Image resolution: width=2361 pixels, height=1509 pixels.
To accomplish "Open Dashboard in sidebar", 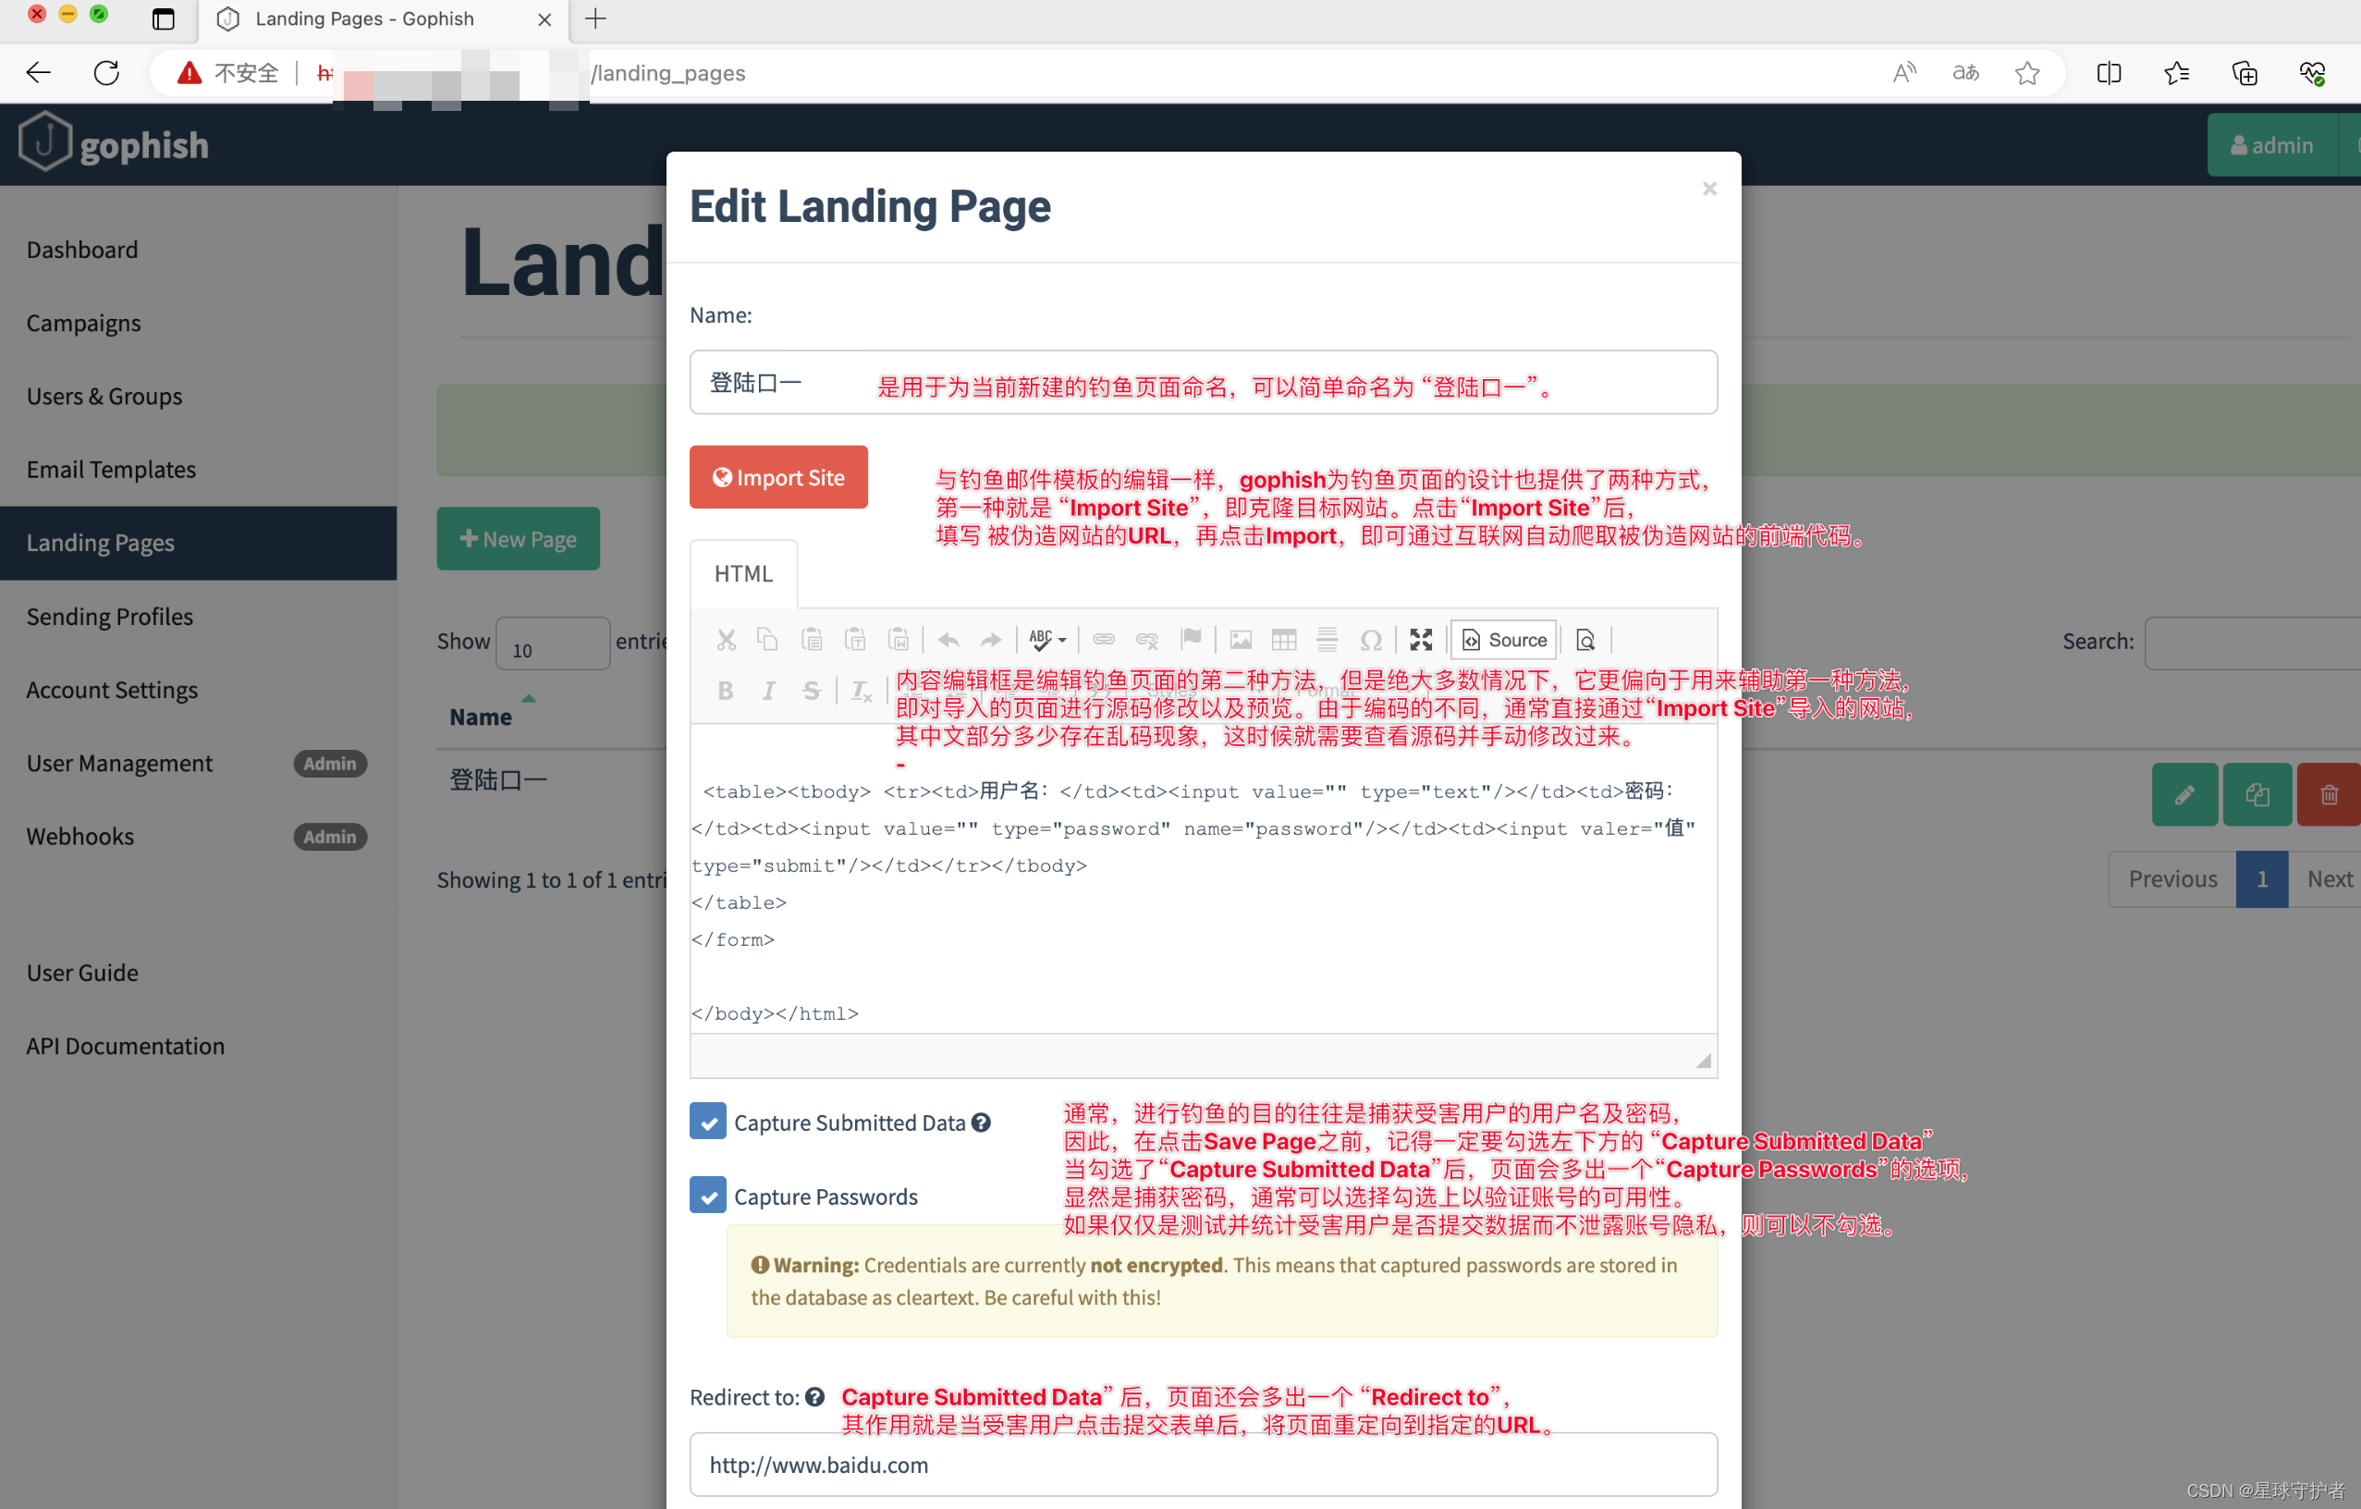I will coord(82,249).
